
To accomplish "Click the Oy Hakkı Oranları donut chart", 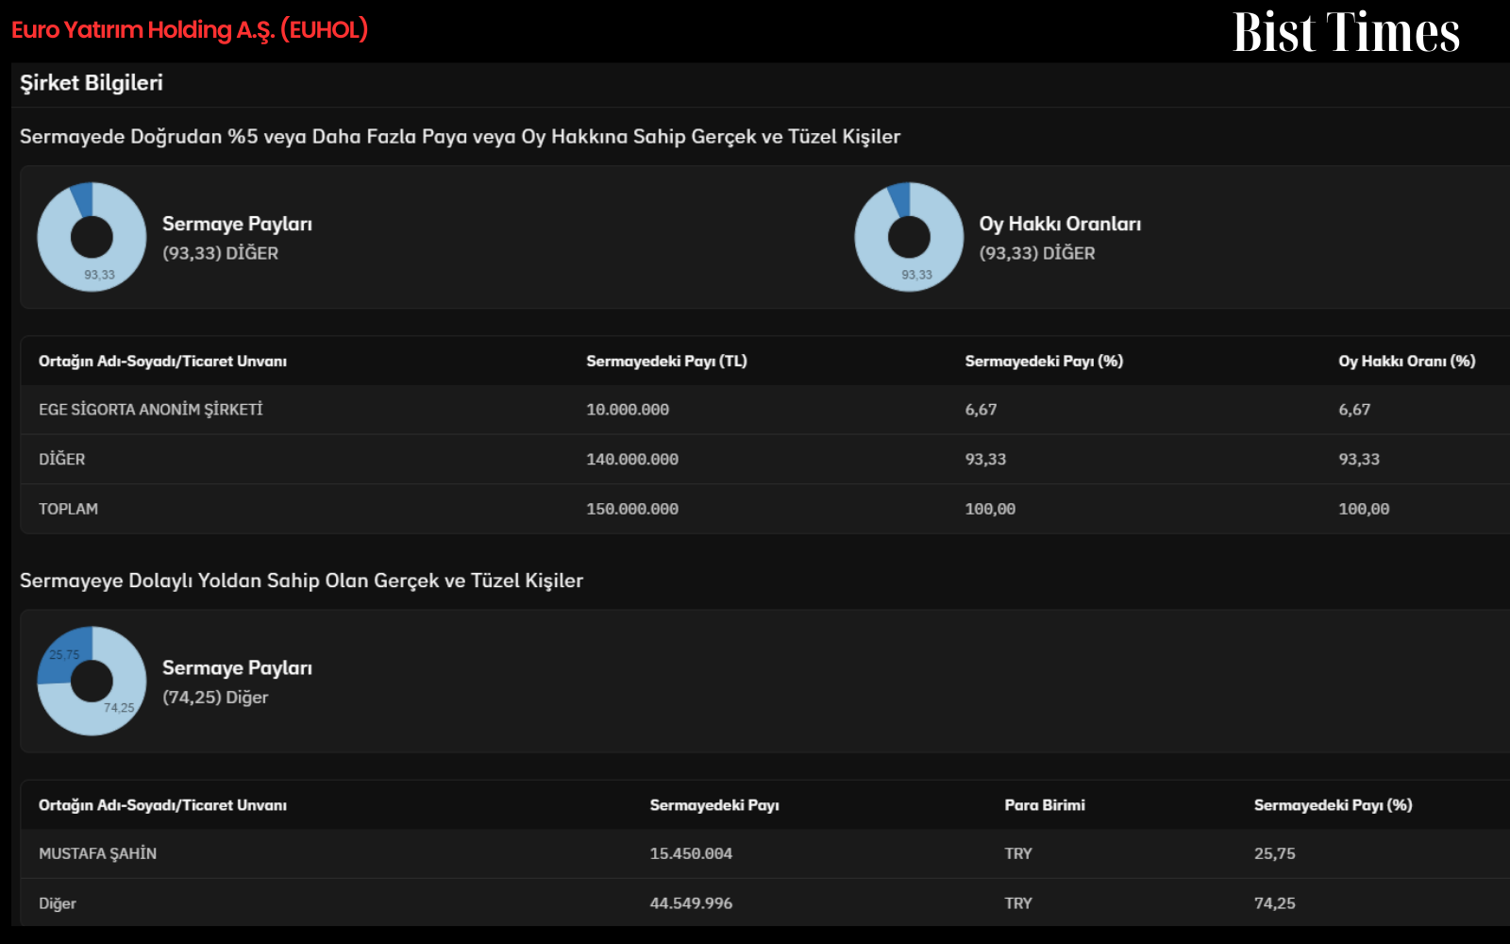I will click(x=909, y=237).
